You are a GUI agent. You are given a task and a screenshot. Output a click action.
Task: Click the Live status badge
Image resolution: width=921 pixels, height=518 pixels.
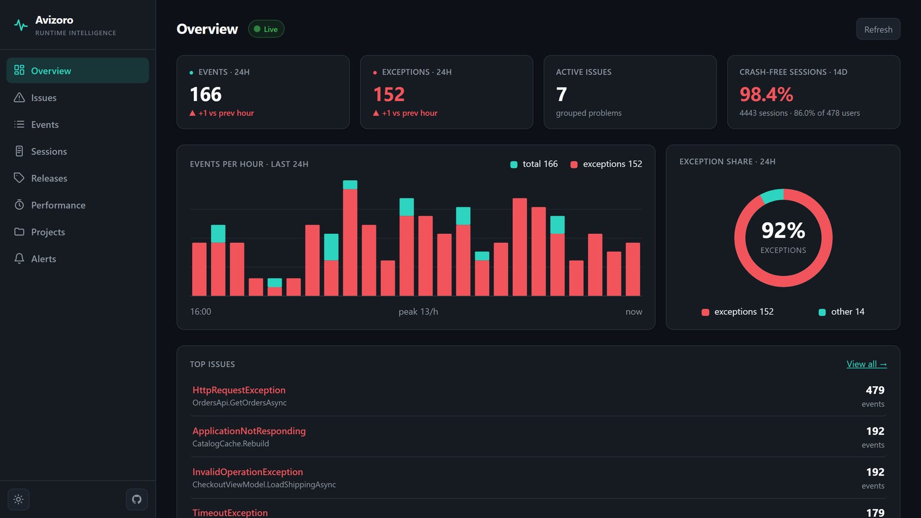(x=266, y=29)
